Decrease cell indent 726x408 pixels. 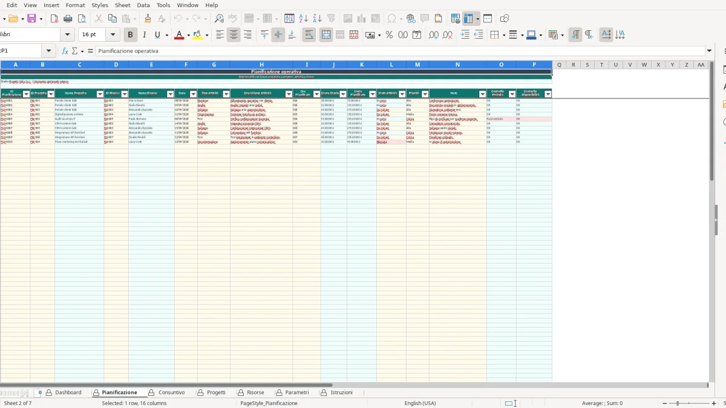coord(478,35)
